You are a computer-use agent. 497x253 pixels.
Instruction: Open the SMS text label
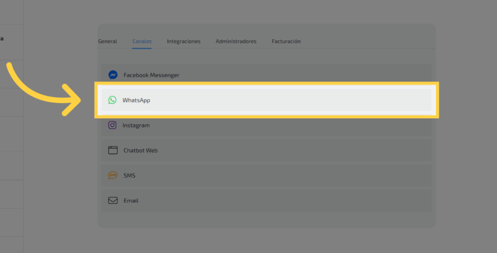(129, 175)
